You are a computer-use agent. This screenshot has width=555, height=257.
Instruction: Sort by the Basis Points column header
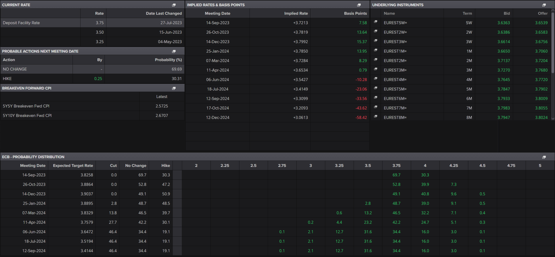pyautogui.click(x=355, y=13)
